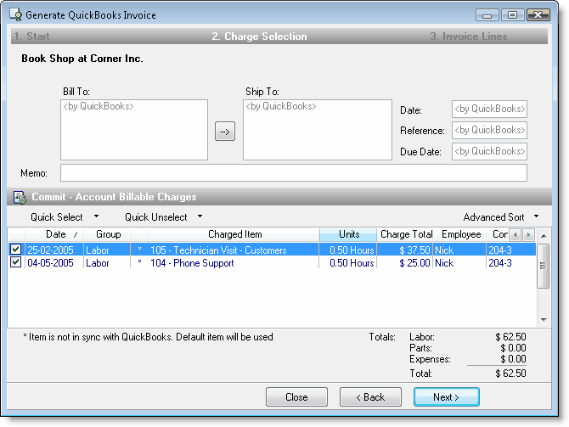Jump to the 3. Invoice Lines step
Screen dimensions: 569x427
coord(468,37)
